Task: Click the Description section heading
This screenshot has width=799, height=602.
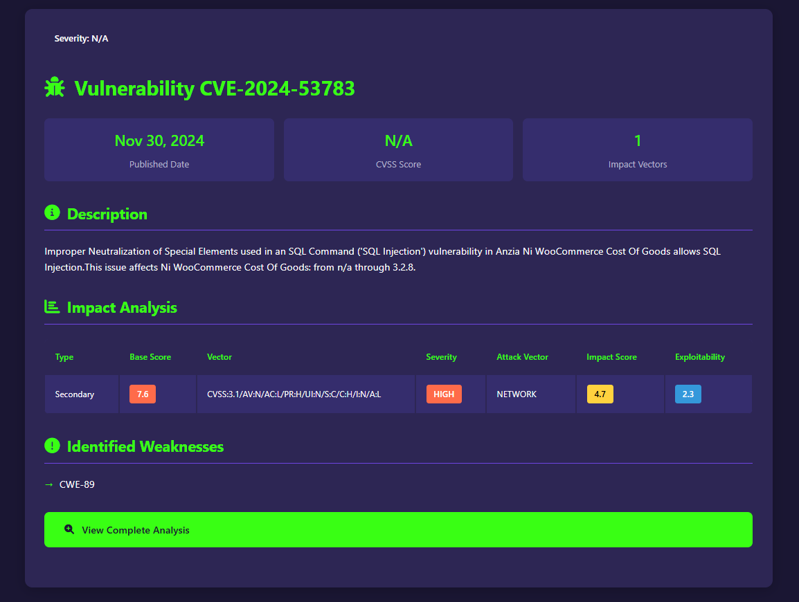Action: pyautogui.click(x=107, y=214)
